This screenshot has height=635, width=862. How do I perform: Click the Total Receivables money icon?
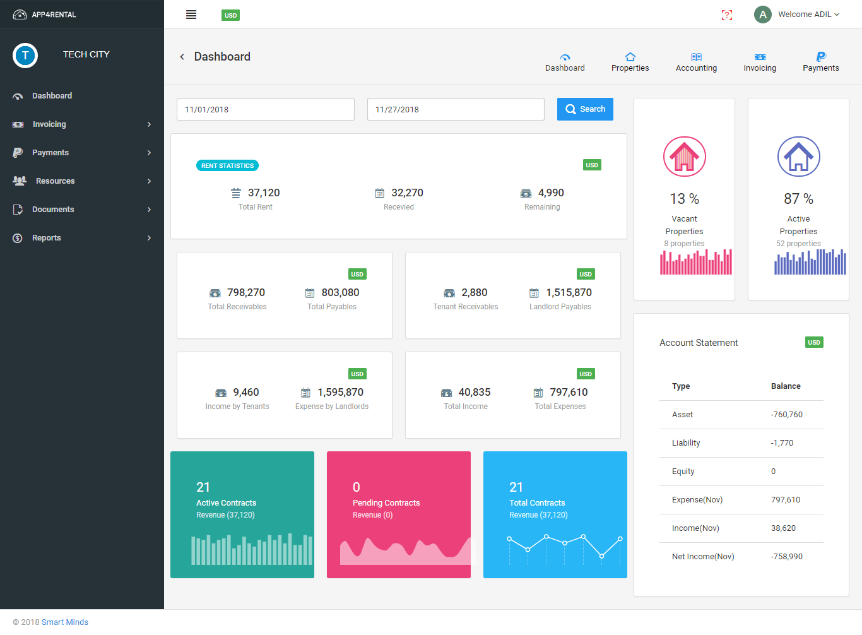(215, 293)
